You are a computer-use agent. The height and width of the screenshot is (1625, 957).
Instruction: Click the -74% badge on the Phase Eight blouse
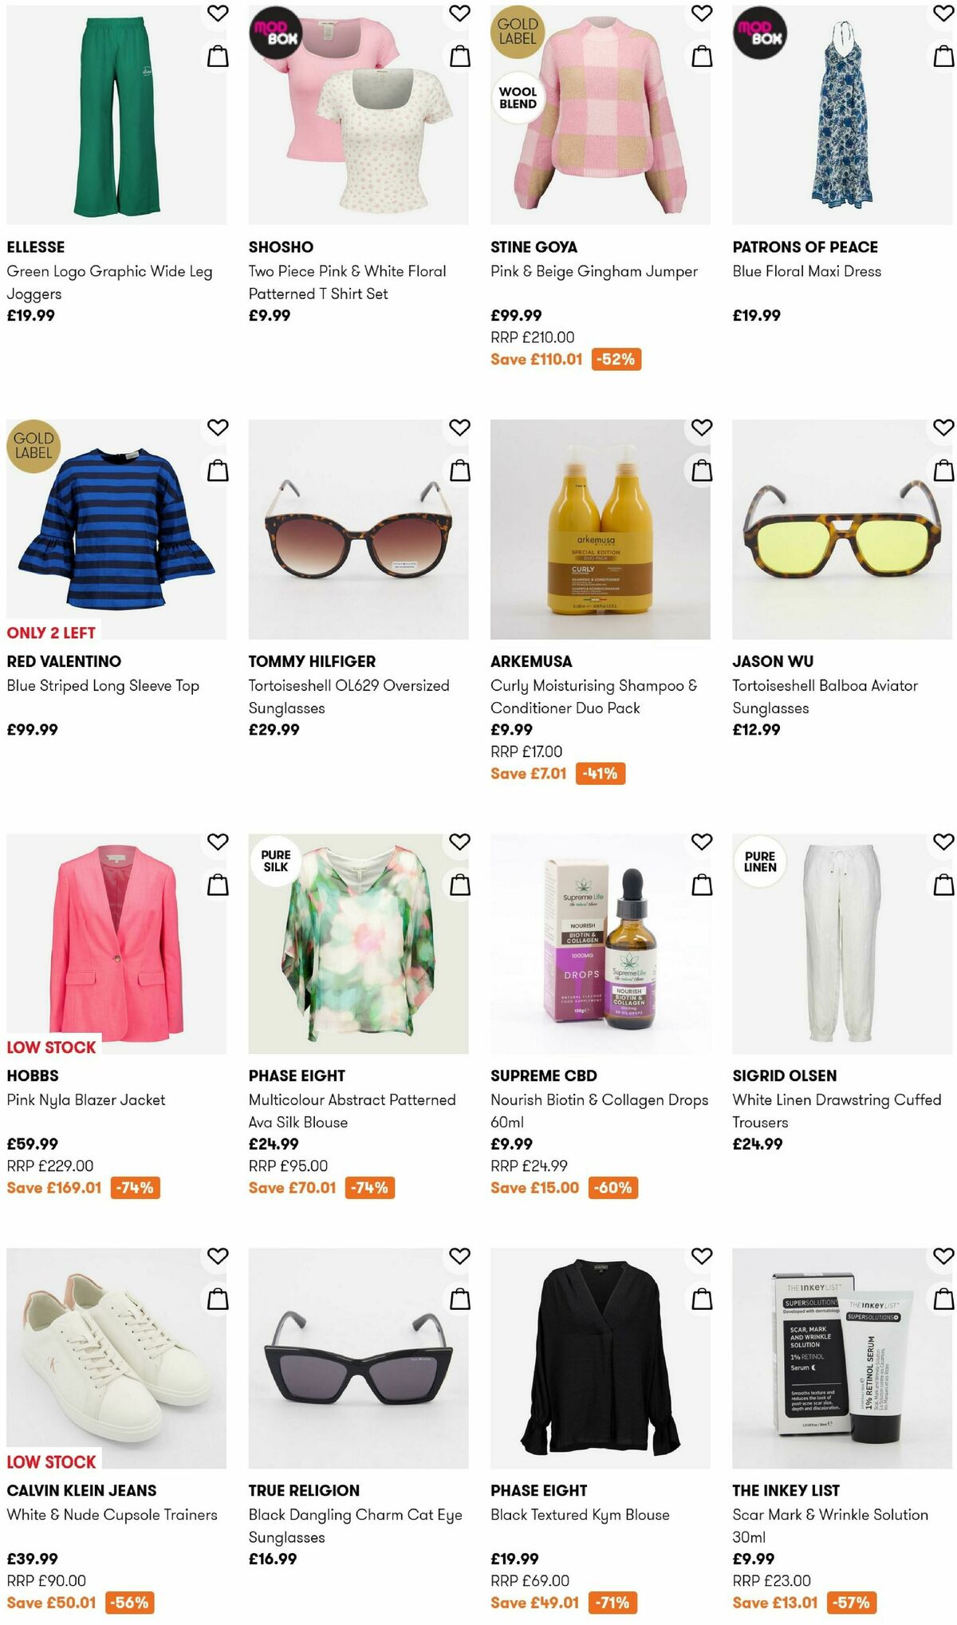(x=370, y=1187)
